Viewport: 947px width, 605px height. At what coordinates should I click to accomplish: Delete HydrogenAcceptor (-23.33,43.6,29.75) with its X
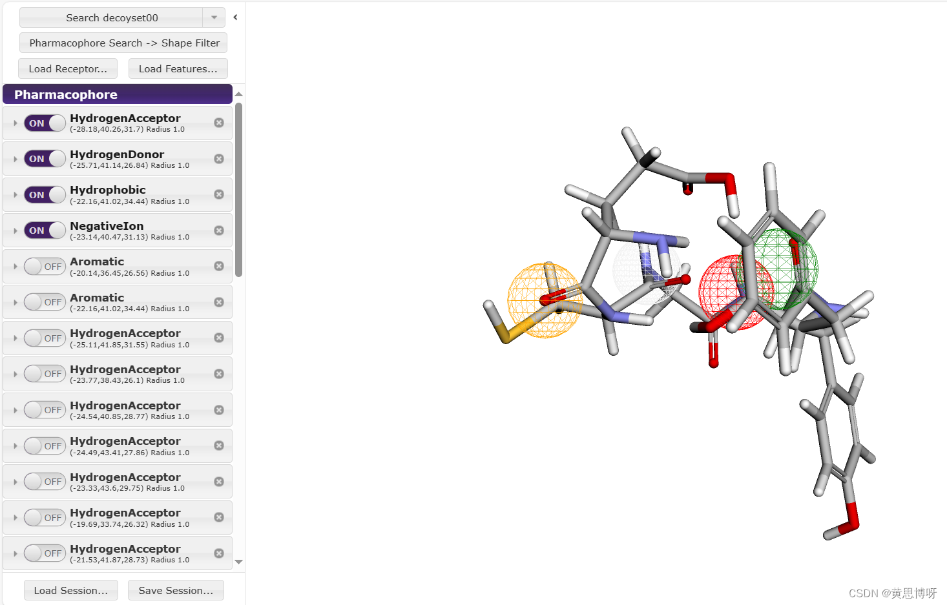(219, 482)
